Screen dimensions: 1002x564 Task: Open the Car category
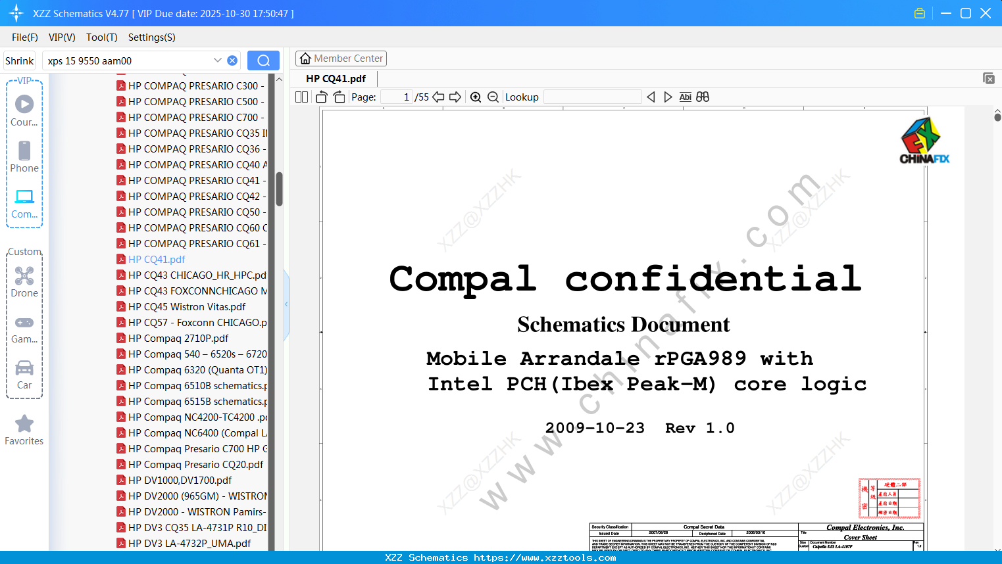[24, 374]
